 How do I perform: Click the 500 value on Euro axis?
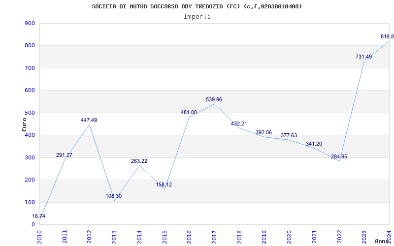pyautogui.click(x=30, y=113)
